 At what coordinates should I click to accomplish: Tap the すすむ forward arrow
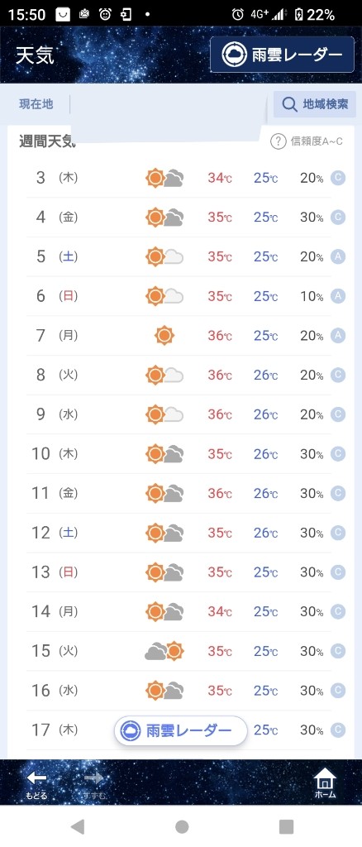pos(94,784)
